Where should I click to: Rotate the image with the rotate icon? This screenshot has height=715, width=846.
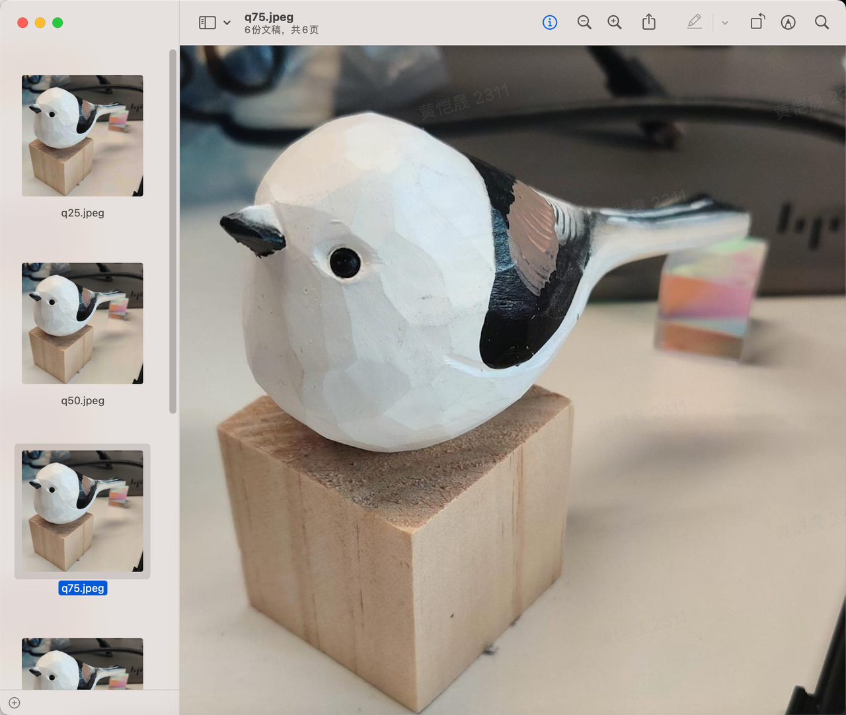click(x=757, y=22)
